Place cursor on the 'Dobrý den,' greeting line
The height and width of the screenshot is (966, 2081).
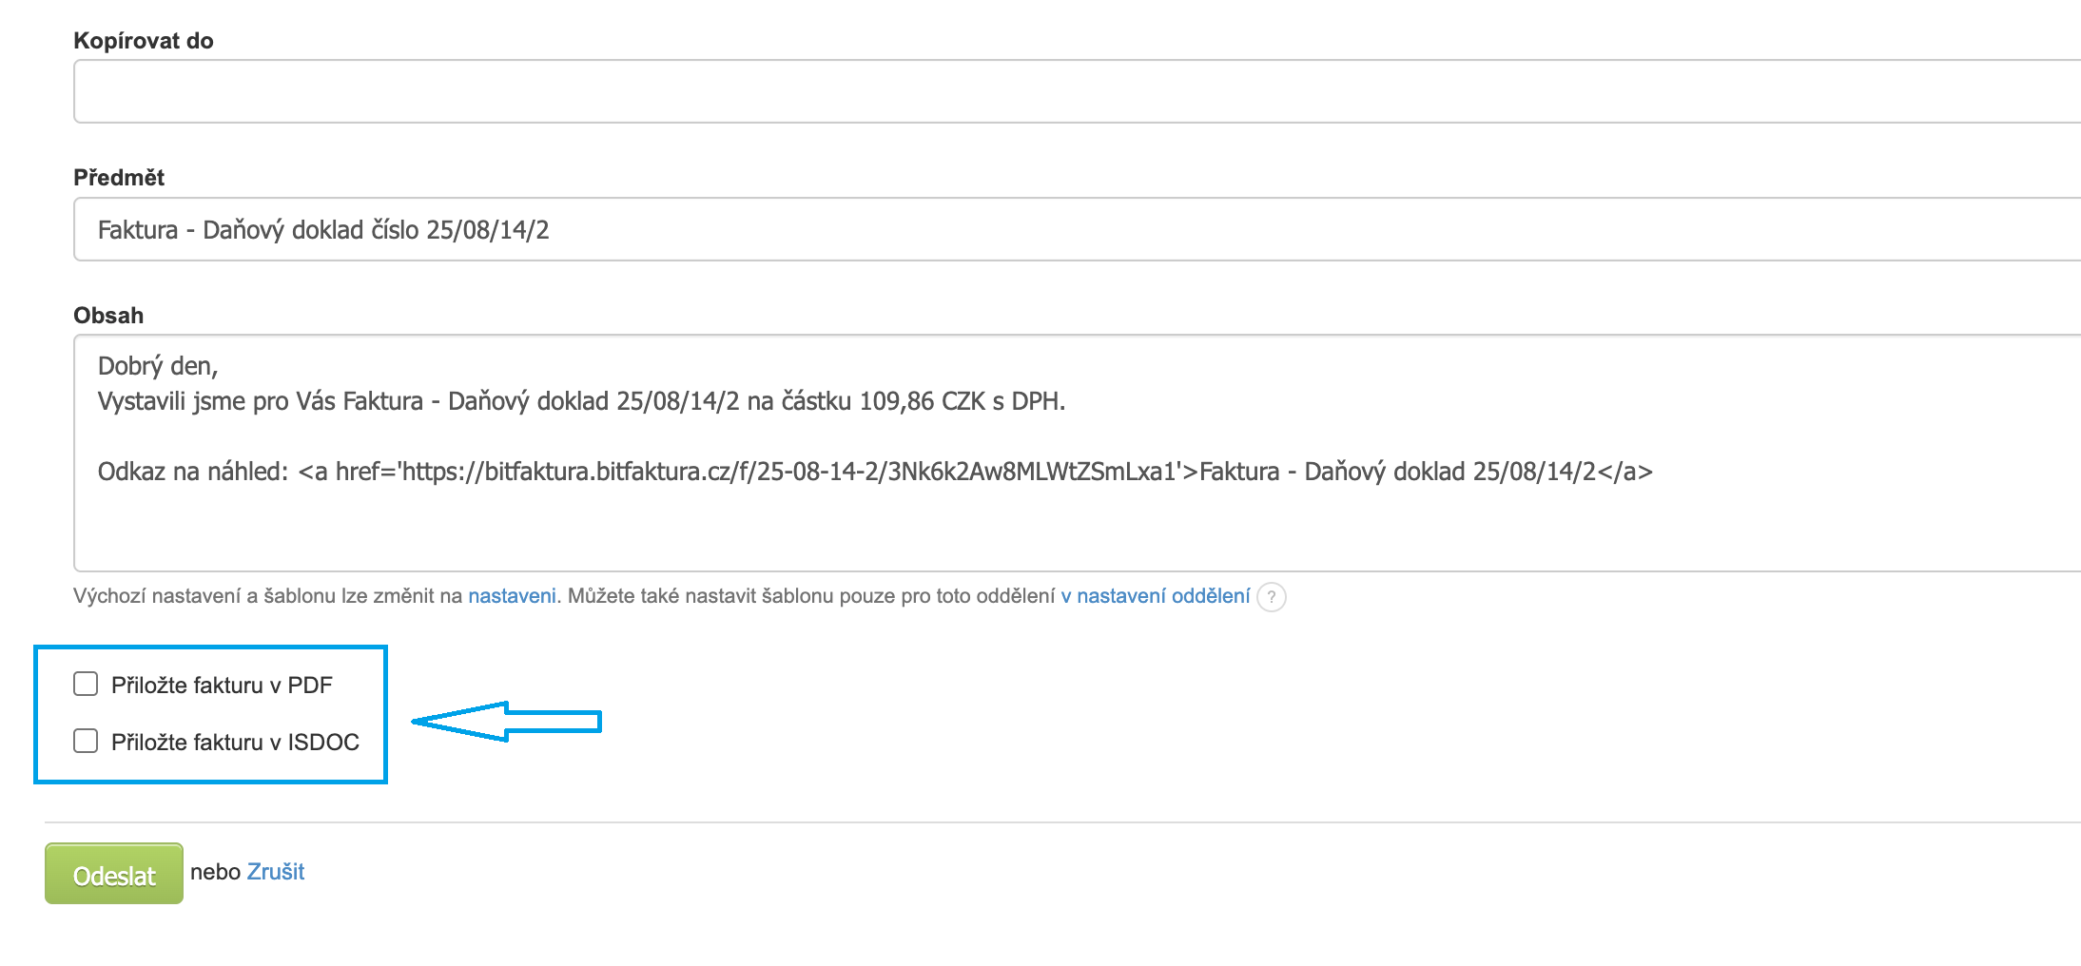[158, 366]
